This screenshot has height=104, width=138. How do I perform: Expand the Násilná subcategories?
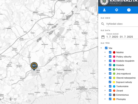click(x=105, y=52)
